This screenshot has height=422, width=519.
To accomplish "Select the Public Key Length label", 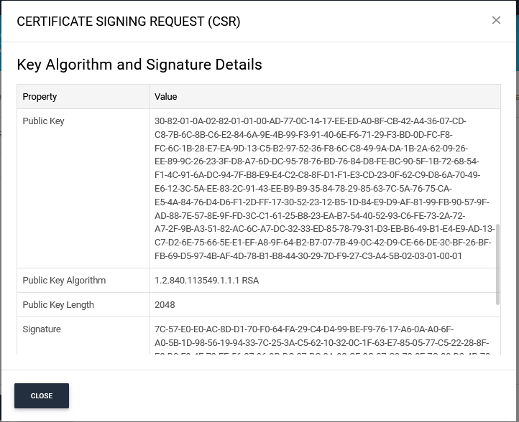I will click(58, 305).
